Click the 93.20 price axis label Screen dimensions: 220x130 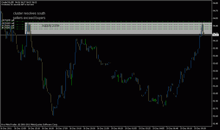[x=215, y=86]
